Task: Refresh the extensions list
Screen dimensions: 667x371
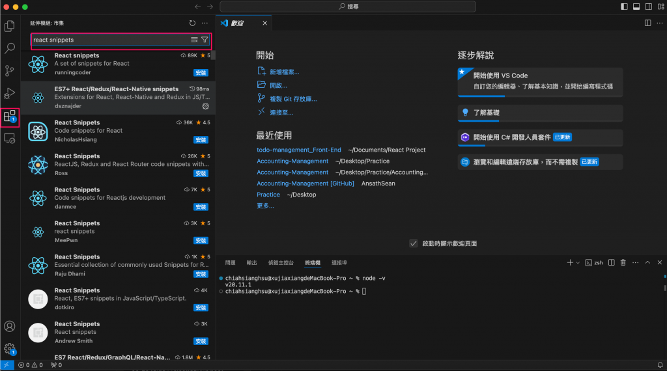Action: [x=192, y=23]
